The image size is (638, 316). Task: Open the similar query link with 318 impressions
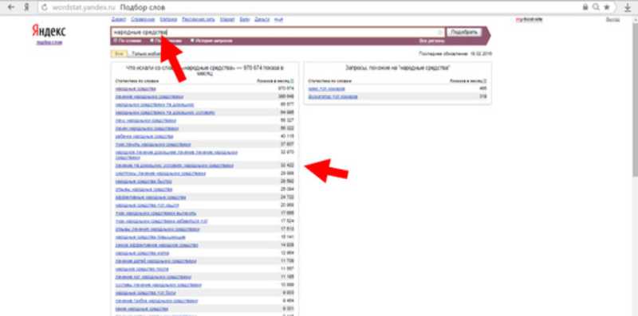coord(333,96)
